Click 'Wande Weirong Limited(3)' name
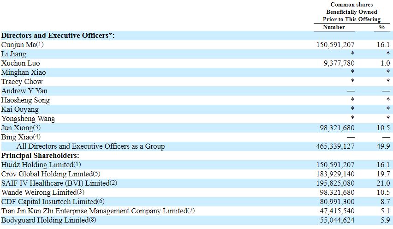 [x=43, y=193]
